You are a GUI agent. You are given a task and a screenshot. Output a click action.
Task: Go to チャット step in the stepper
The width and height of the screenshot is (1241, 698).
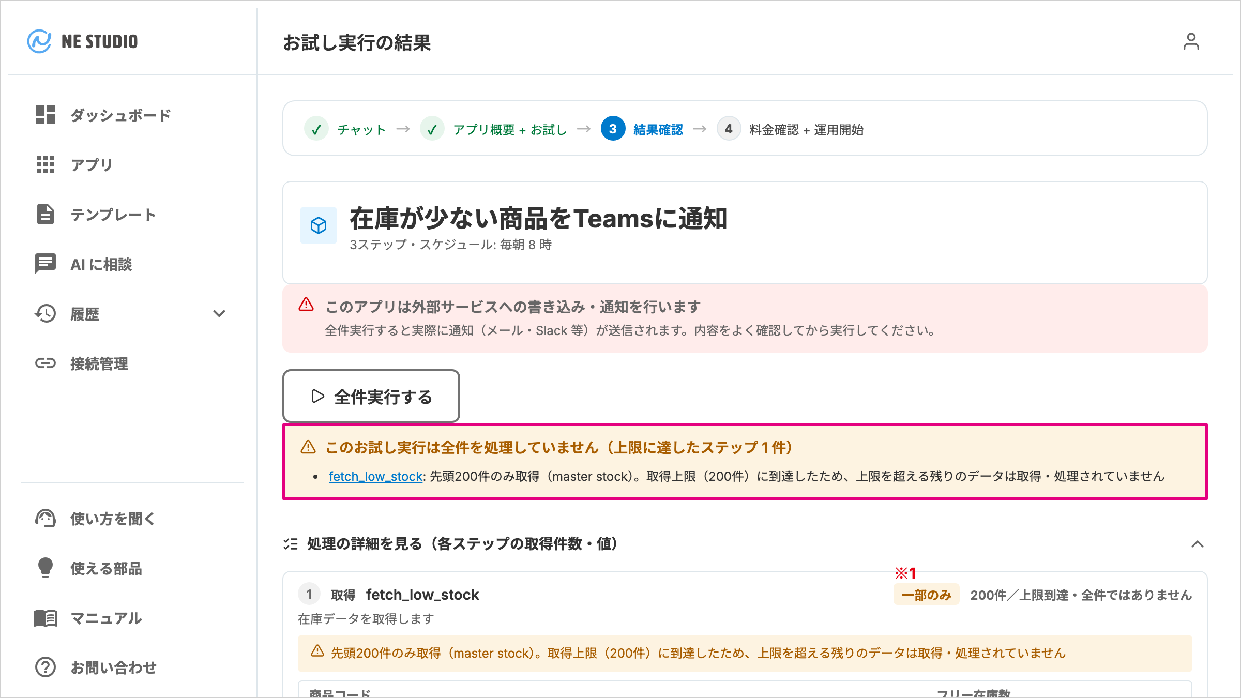tap(362, 129)
